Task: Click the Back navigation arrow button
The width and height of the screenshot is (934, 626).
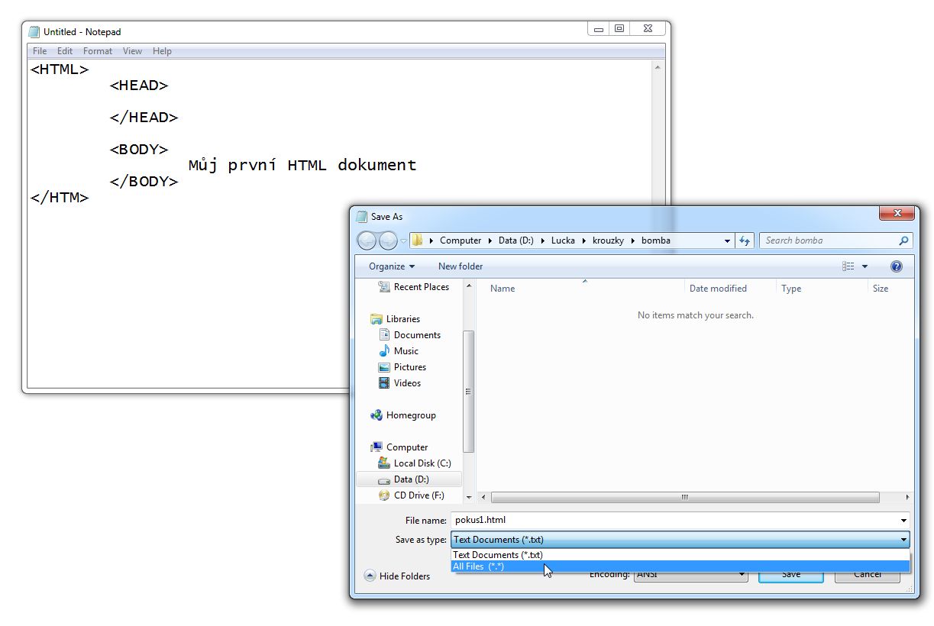Action: [x=367, y=240]
